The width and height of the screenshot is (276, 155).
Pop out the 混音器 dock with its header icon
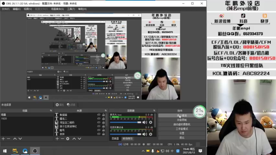click(x=154, y=111)
